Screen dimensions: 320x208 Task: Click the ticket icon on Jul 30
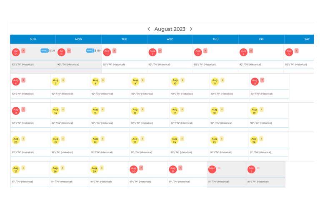44,51
